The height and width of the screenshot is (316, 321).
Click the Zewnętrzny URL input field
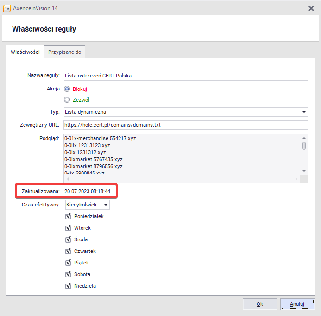[x=185, y=125]
